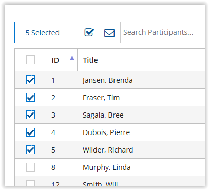Click the 5 Selected label
Screen dimensions: 209x190
(43, 33)
